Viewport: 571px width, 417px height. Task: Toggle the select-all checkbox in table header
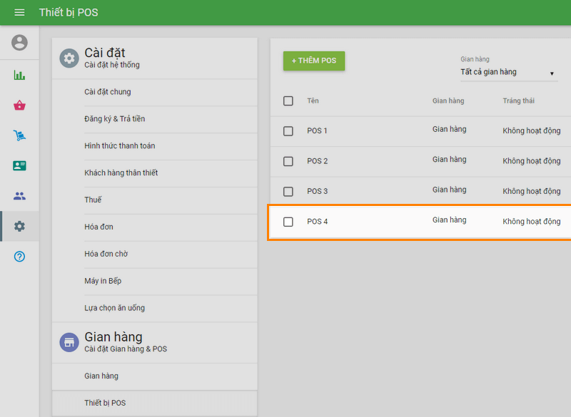click(x=288, y=101)
